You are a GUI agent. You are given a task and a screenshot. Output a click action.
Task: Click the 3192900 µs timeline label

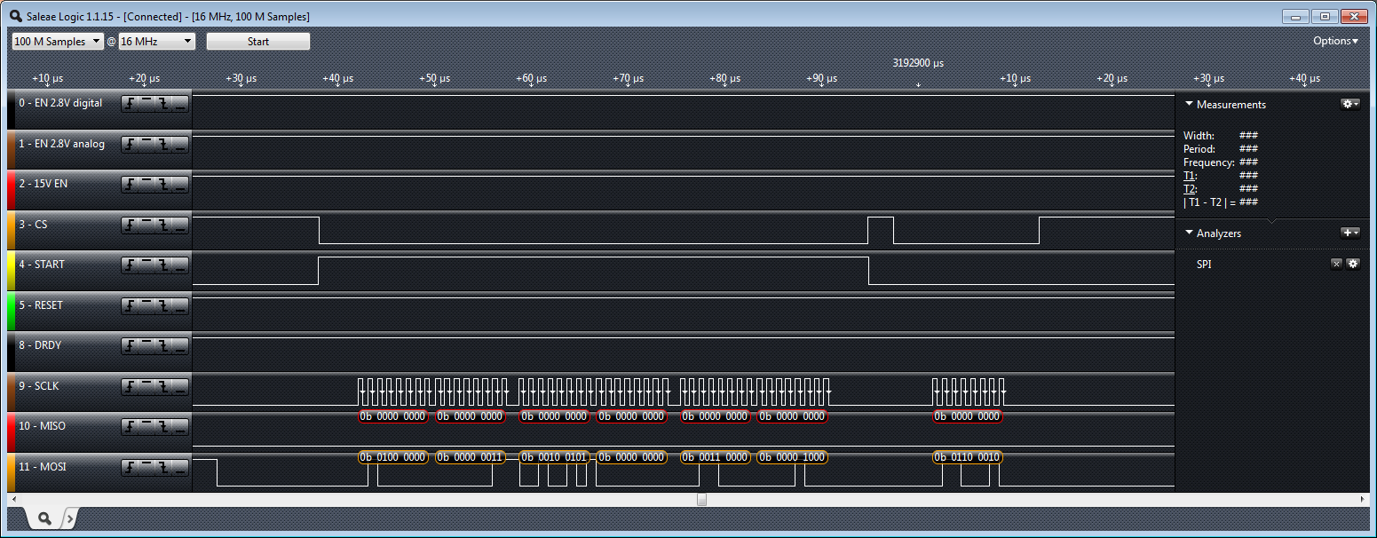(x=918, y=64)
